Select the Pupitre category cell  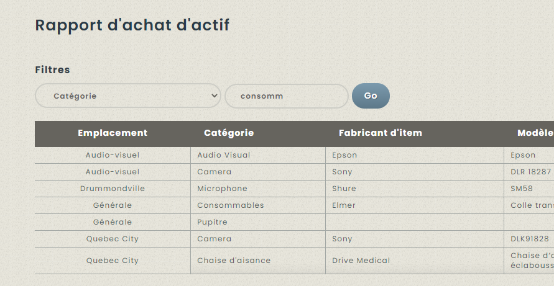[x=212, y=222]
